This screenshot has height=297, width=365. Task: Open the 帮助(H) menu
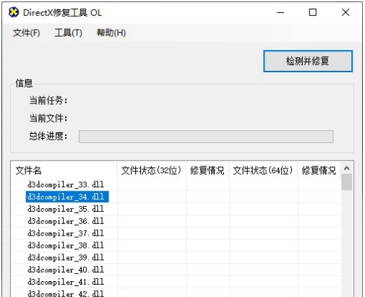click(111, 33)
